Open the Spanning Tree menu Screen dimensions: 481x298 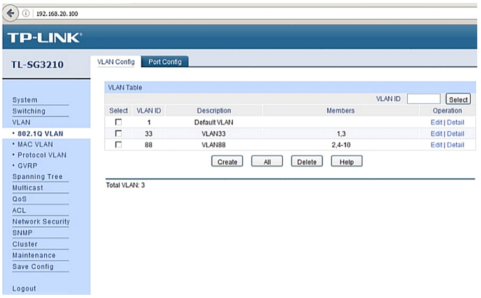[x=37, y=177]
